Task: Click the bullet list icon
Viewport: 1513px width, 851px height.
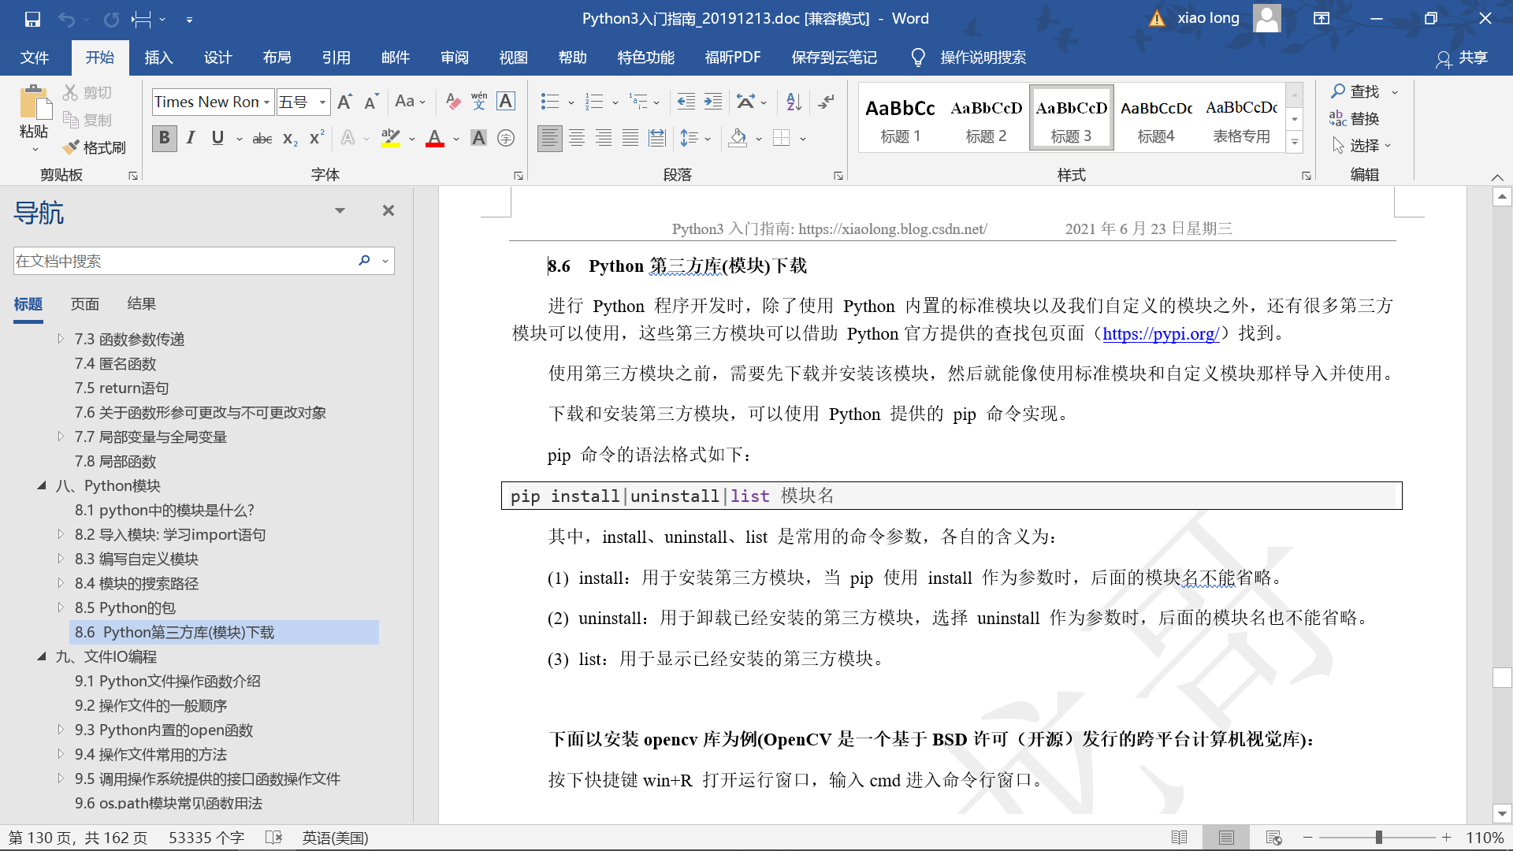Action: (x=549, y=102)
